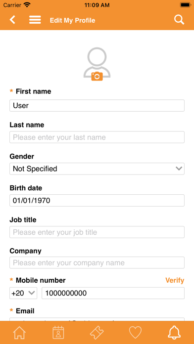
Task: Focus the Job title input field
Action: point(97,232)
